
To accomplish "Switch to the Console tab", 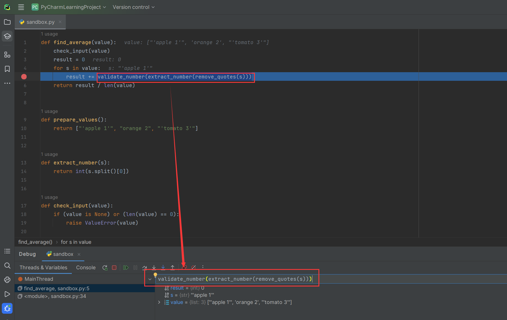I will tap(86, 268).
